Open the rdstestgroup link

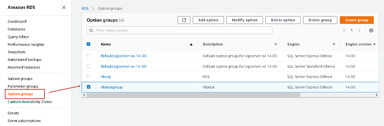pyautogui.click(x=112, y=87)
